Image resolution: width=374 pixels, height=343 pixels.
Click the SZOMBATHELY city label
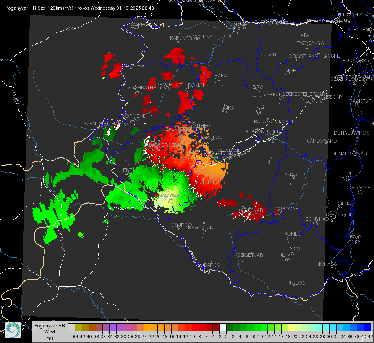[x=145, y=88]
